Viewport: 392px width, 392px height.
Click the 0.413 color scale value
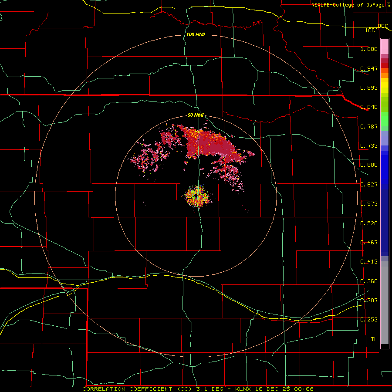click(x=369, y=262)
